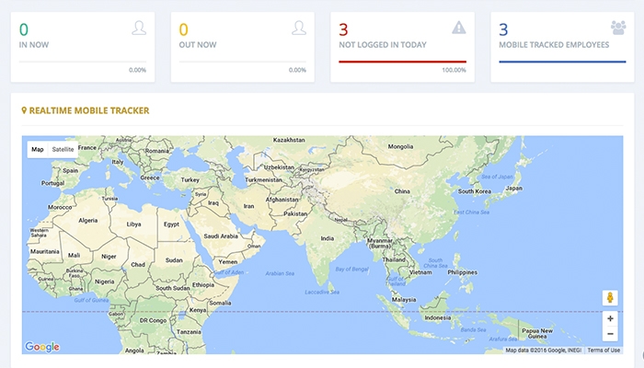
Task: Switch to Satellite view
Action: pyautogui.click(x=63, y=149)
